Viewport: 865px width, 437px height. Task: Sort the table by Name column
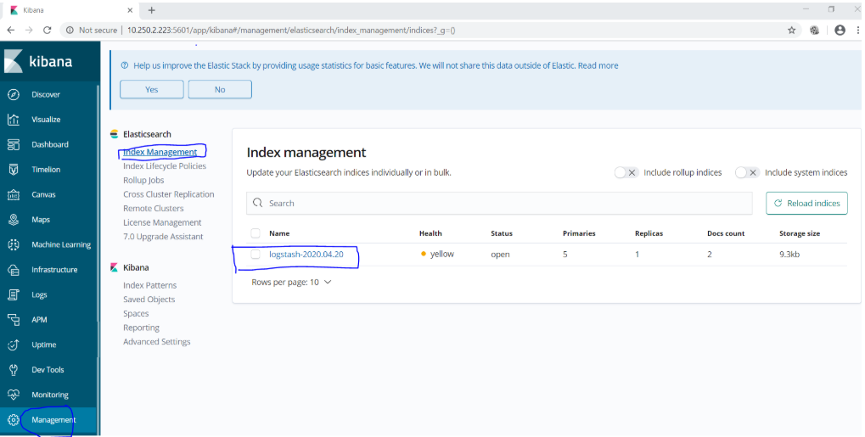279,233
